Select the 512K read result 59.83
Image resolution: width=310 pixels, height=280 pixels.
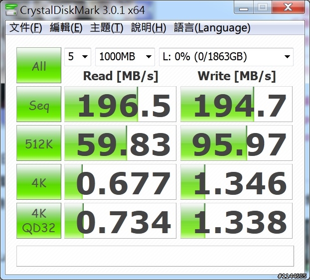pos(120,143)
